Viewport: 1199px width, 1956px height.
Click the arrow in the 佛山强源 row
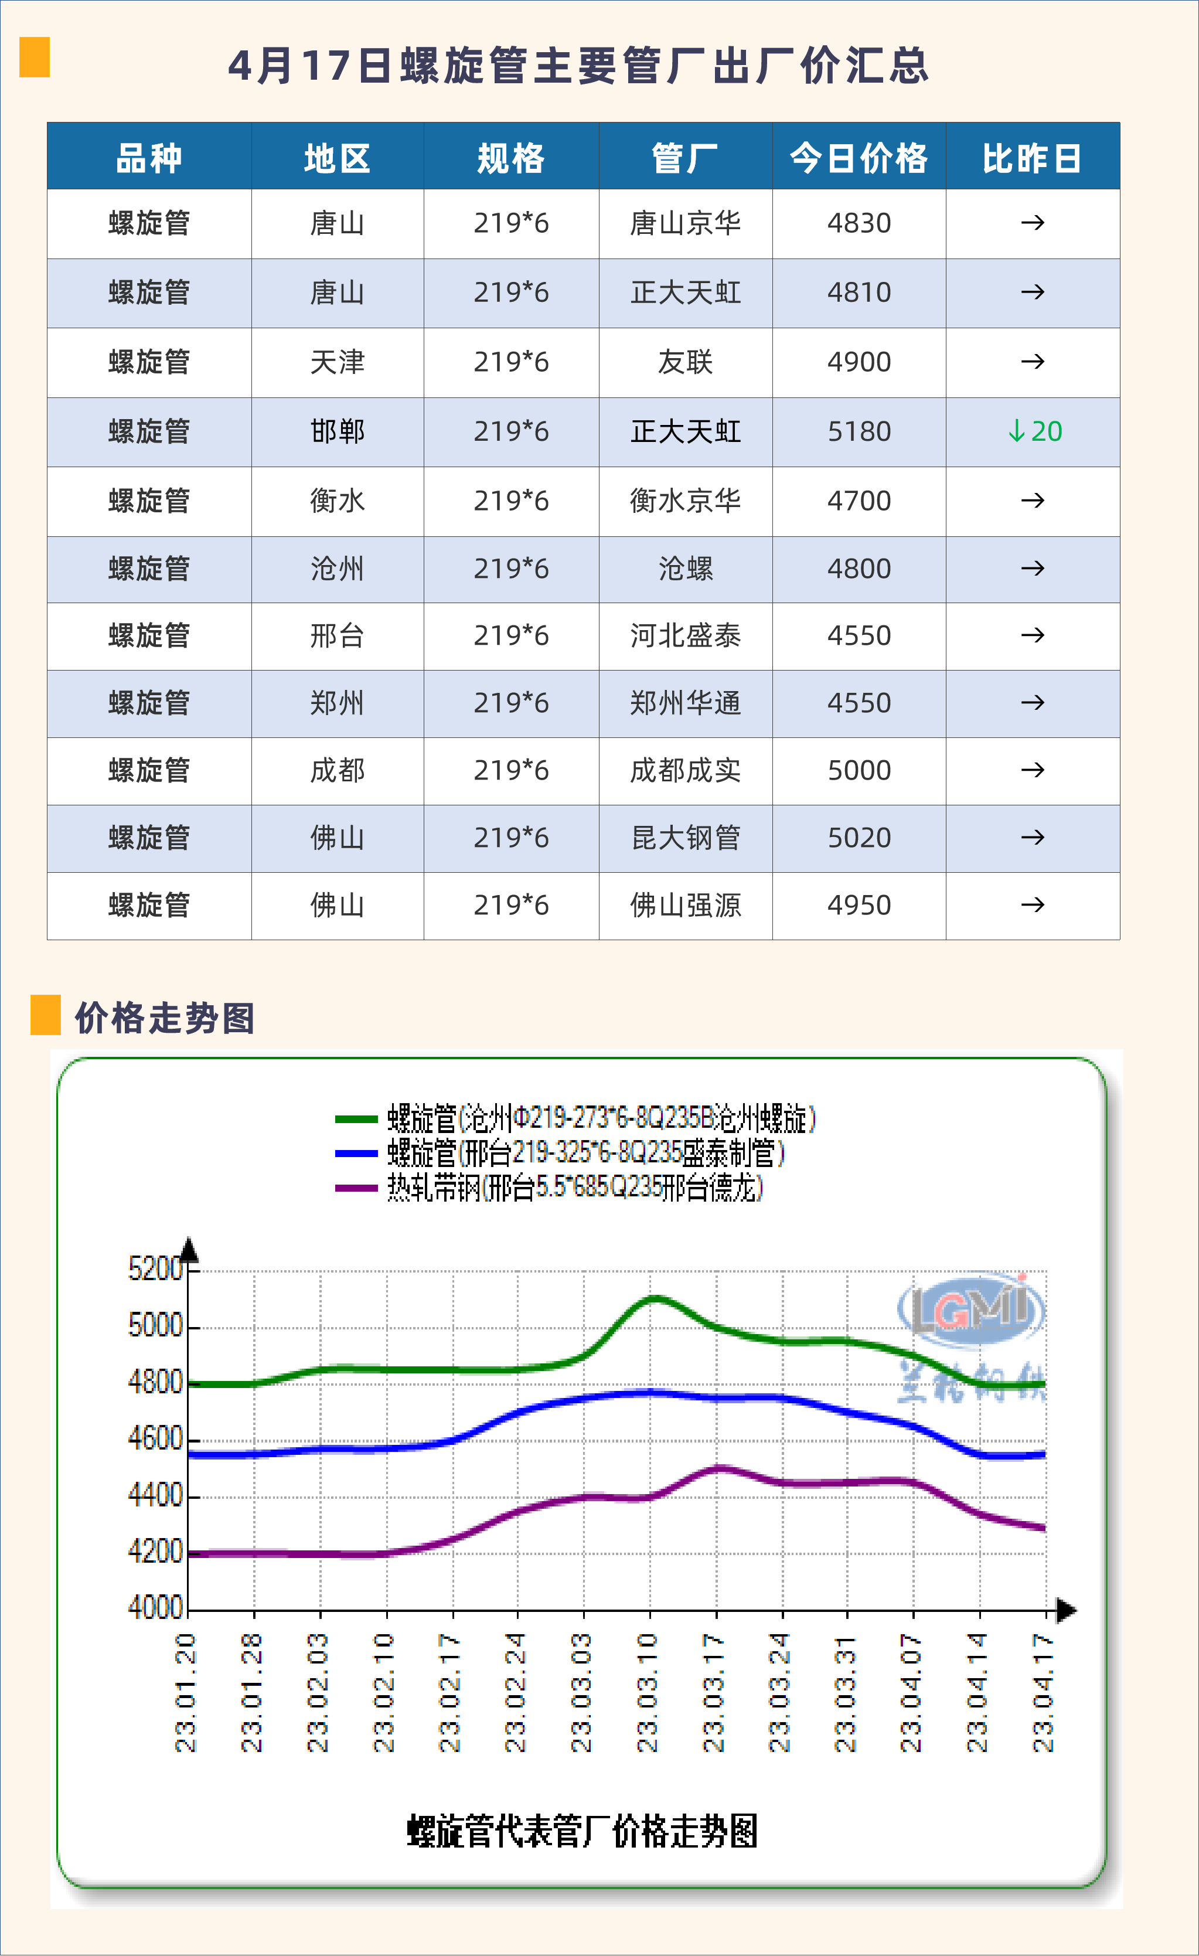pos(1033,905)
